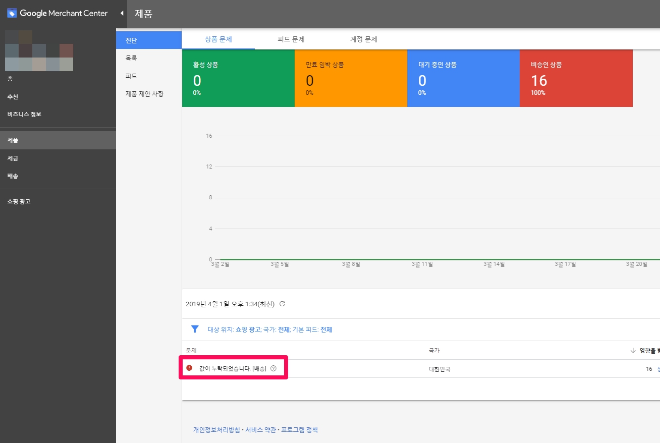Click the Google Merchant Center logo icon
660x443 pixels.
pos(12,13)
